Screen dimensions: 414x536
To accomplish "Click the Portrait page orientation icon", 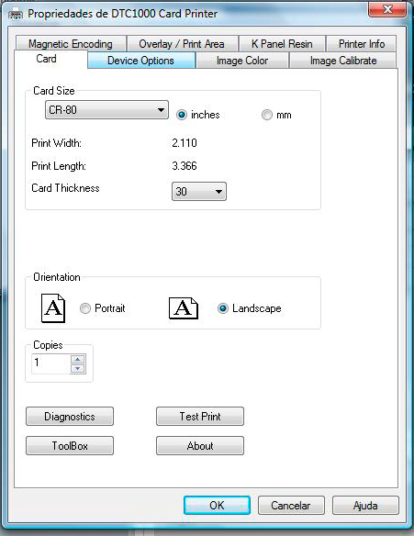I will (x=53, y=308).
